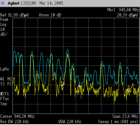The height and width of the screenshot is (125, 140).
Task: Select marker 3 diamond on trace
Action: pos(129,90)
